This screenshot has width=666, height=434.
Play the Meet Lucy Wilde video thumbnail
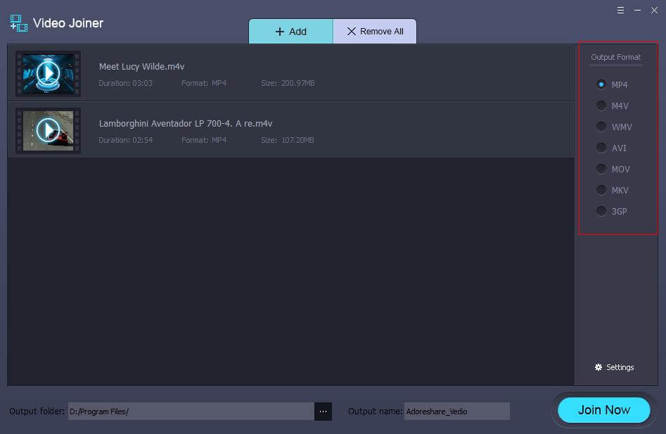coord(48,73)
